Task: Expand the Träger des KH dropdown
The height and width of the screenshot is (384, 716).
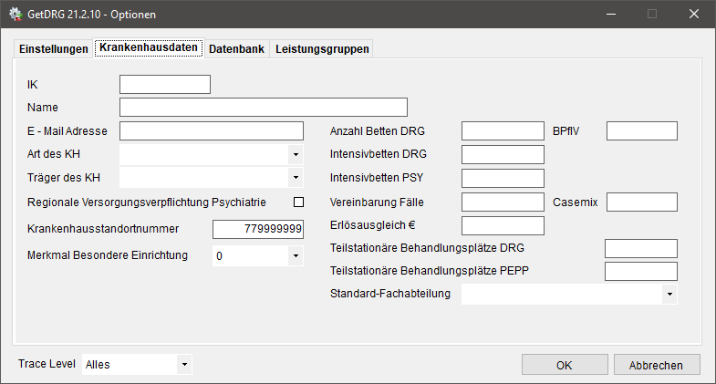Action: click(x=295, y=177)
